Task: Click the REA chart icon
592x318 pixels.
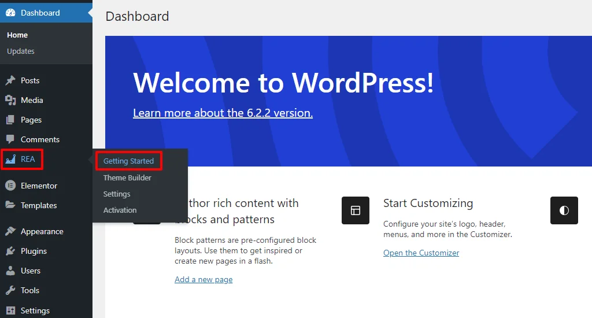Action: (x=10, y=159)
